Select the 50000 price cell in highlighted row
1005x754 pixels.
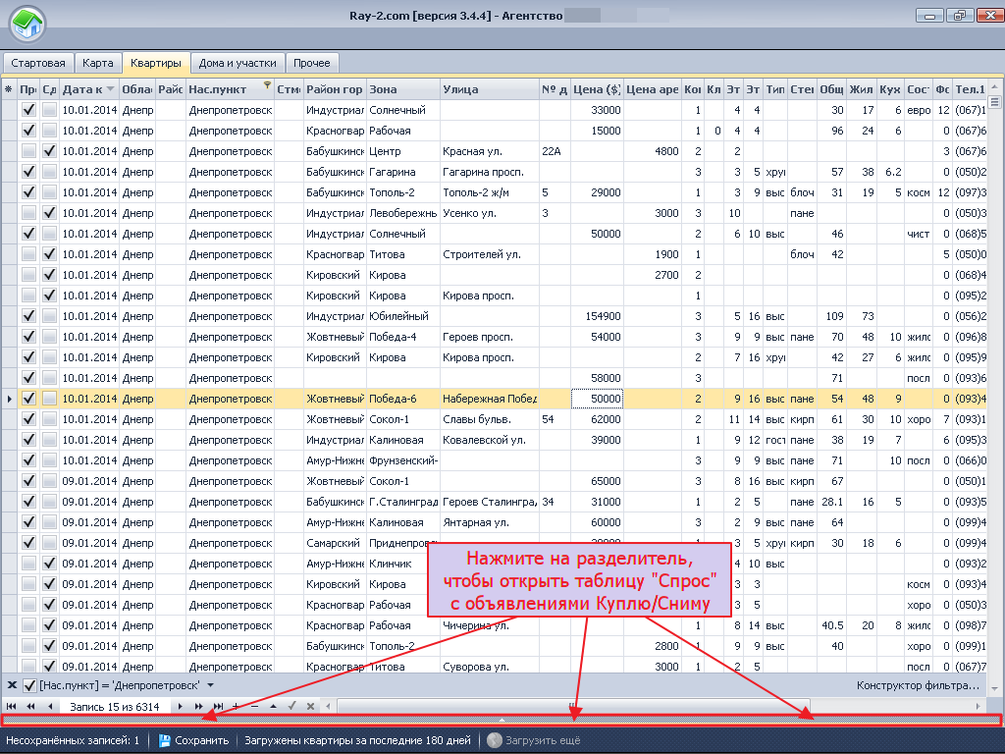point(597,399)
